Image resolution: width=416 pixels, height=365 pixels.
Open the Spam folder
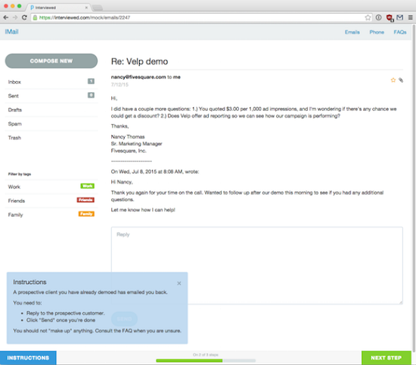tap(51, 123)
